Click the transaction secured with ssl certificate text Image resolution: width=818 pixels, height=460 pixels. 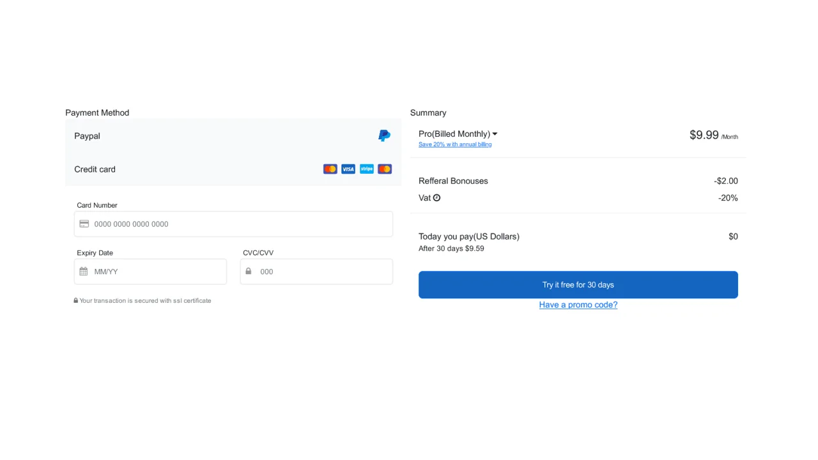tap(145, 300)
